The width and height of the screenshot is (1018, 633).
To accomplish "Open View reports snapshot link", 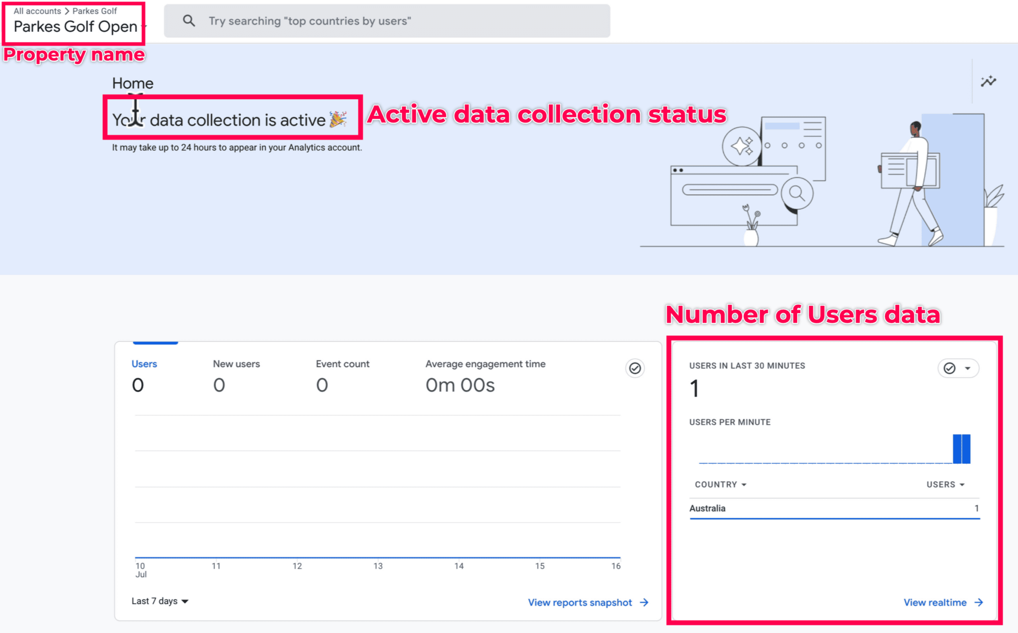I will pyautogui.click(x=588, y=602).
